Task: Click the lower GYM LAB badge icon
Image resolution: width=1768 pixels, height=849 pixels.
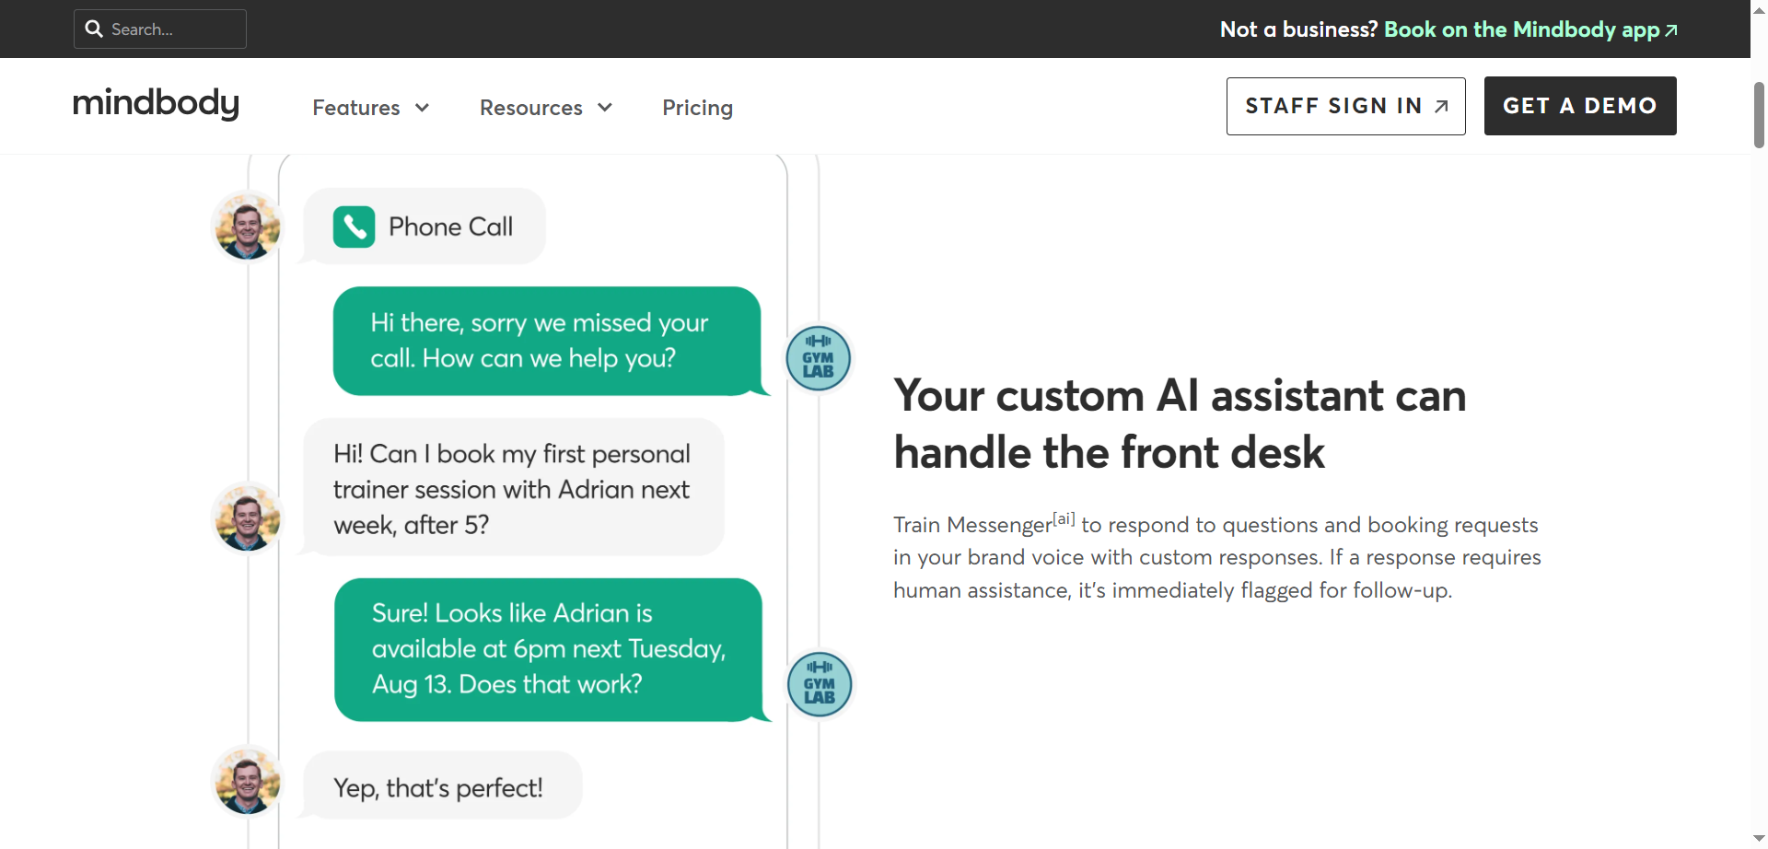Action: click(x=818, y=683)
